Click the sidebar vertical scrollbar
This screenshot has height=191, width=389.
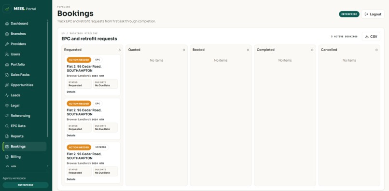tap(48, 79)
